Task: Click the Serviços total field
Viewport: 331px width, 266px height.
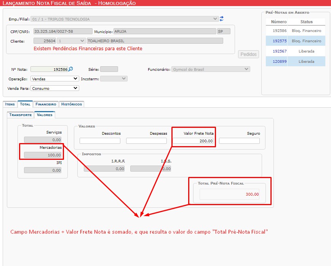Action: [x=43, y=140]
